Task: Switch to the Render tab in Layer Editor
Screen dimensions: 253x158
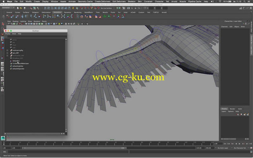Action: point(232,109)
